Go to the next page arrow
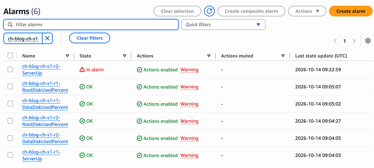Image resolution: width=374 pixels, height=168 pixels. click(x=354, y=41)
